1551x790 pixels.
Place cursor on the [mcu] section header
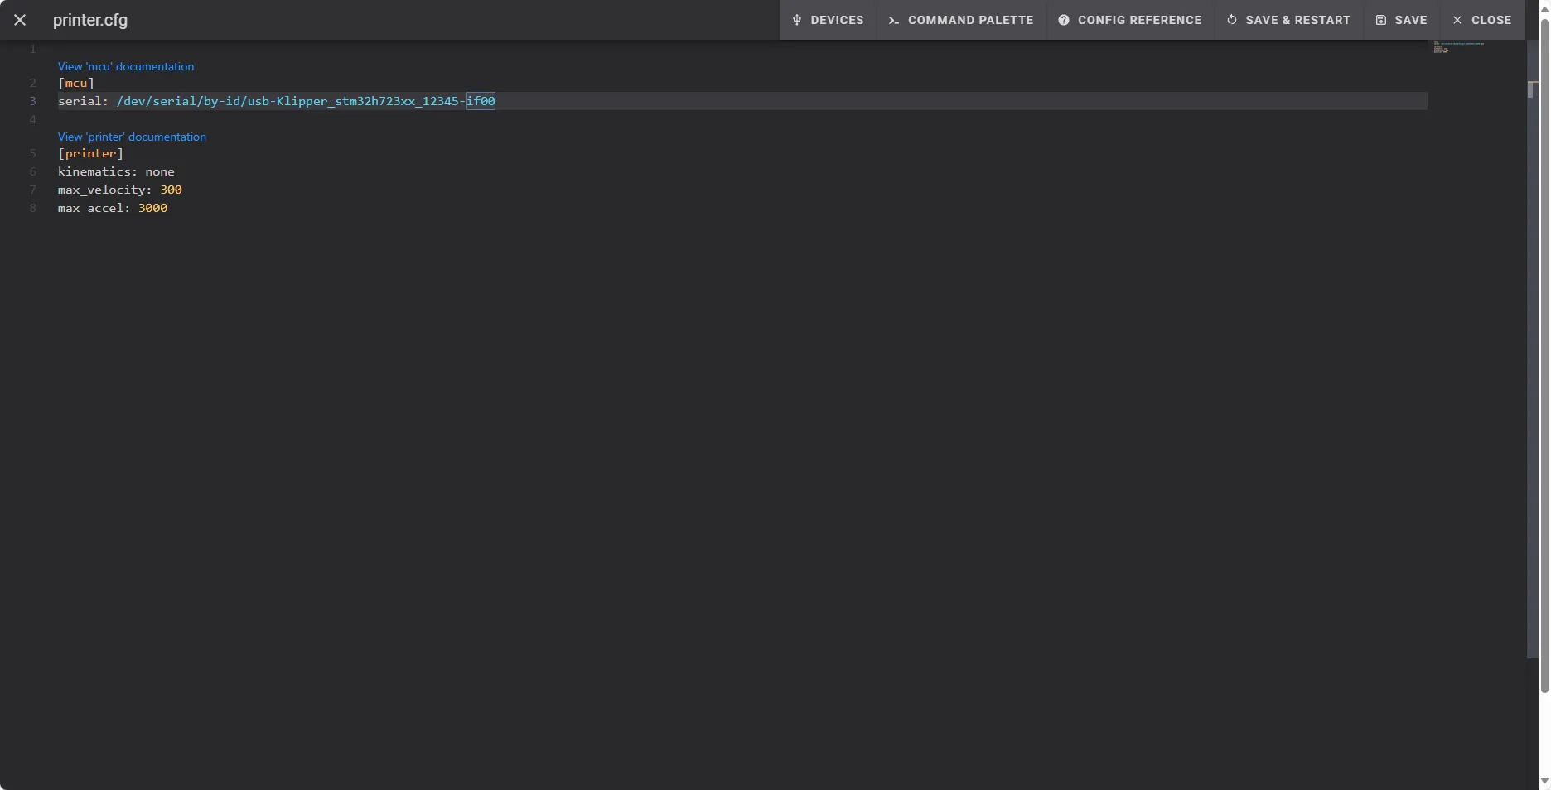[76, 84]
